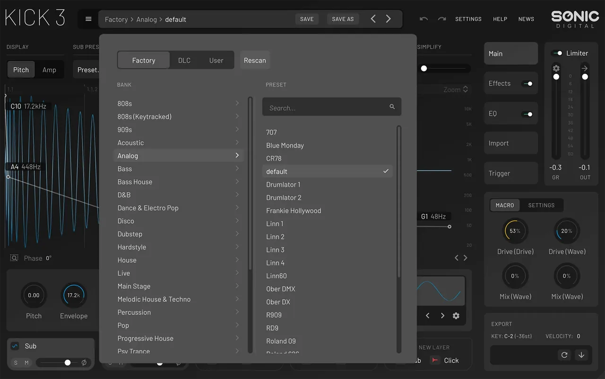This screenshot has width=605, height=379.
Task: Toggle the Limiter switch
Action: pos(557,53)
